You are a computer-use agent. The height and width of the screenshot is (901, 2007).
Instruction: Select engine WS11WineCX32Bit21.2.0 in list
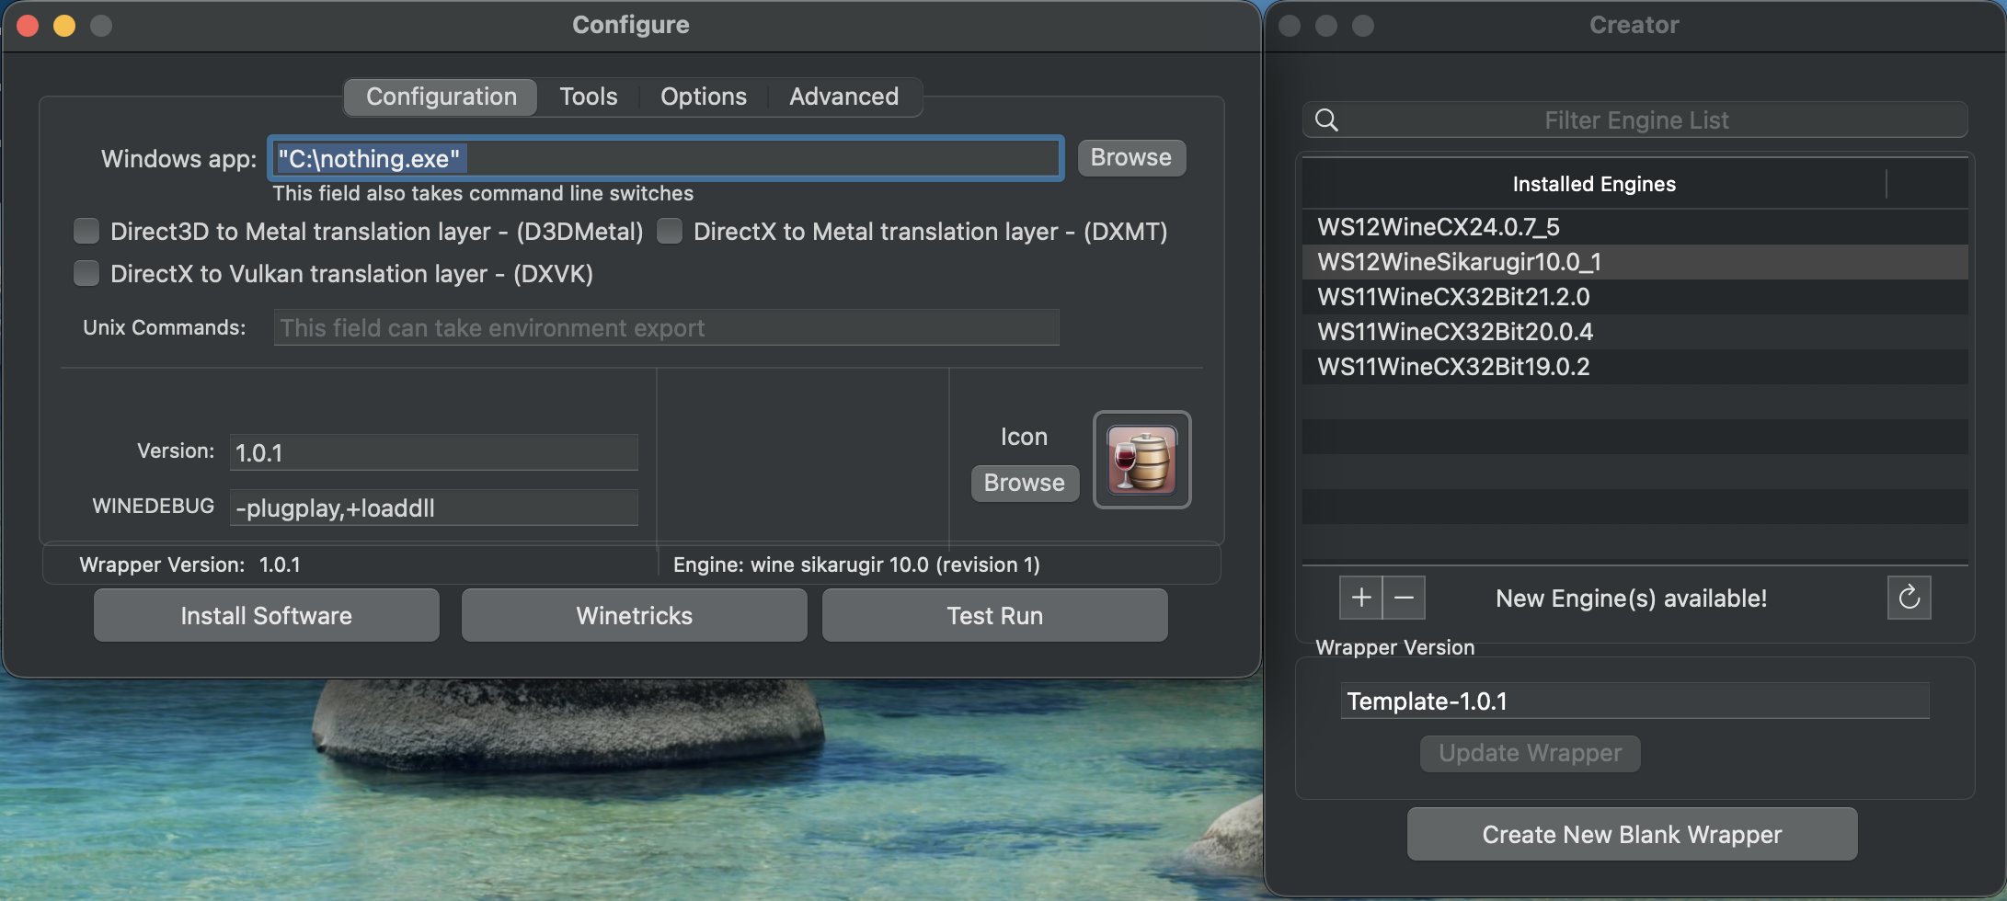click(x=1453, y=297)
